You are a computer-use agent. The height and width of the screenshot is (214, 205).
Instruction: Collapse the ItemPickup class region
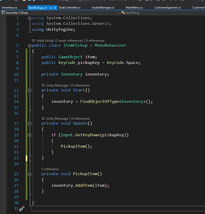pyautogui.click(x=30, y=45)
